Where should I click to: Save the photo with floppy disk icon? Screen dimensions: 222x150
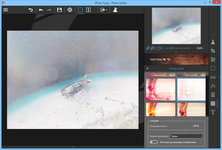59,10
